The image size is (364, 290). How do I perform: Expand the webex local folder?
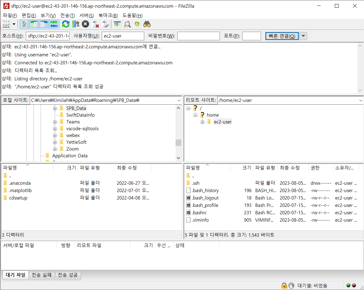click(55, 135)
